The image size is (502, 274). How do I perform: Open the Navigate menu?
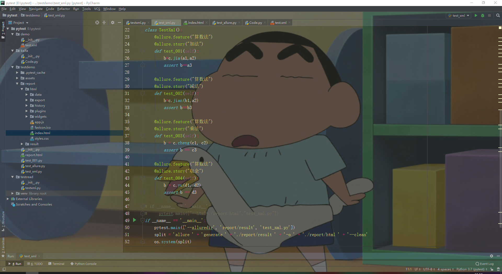(36, 9)
